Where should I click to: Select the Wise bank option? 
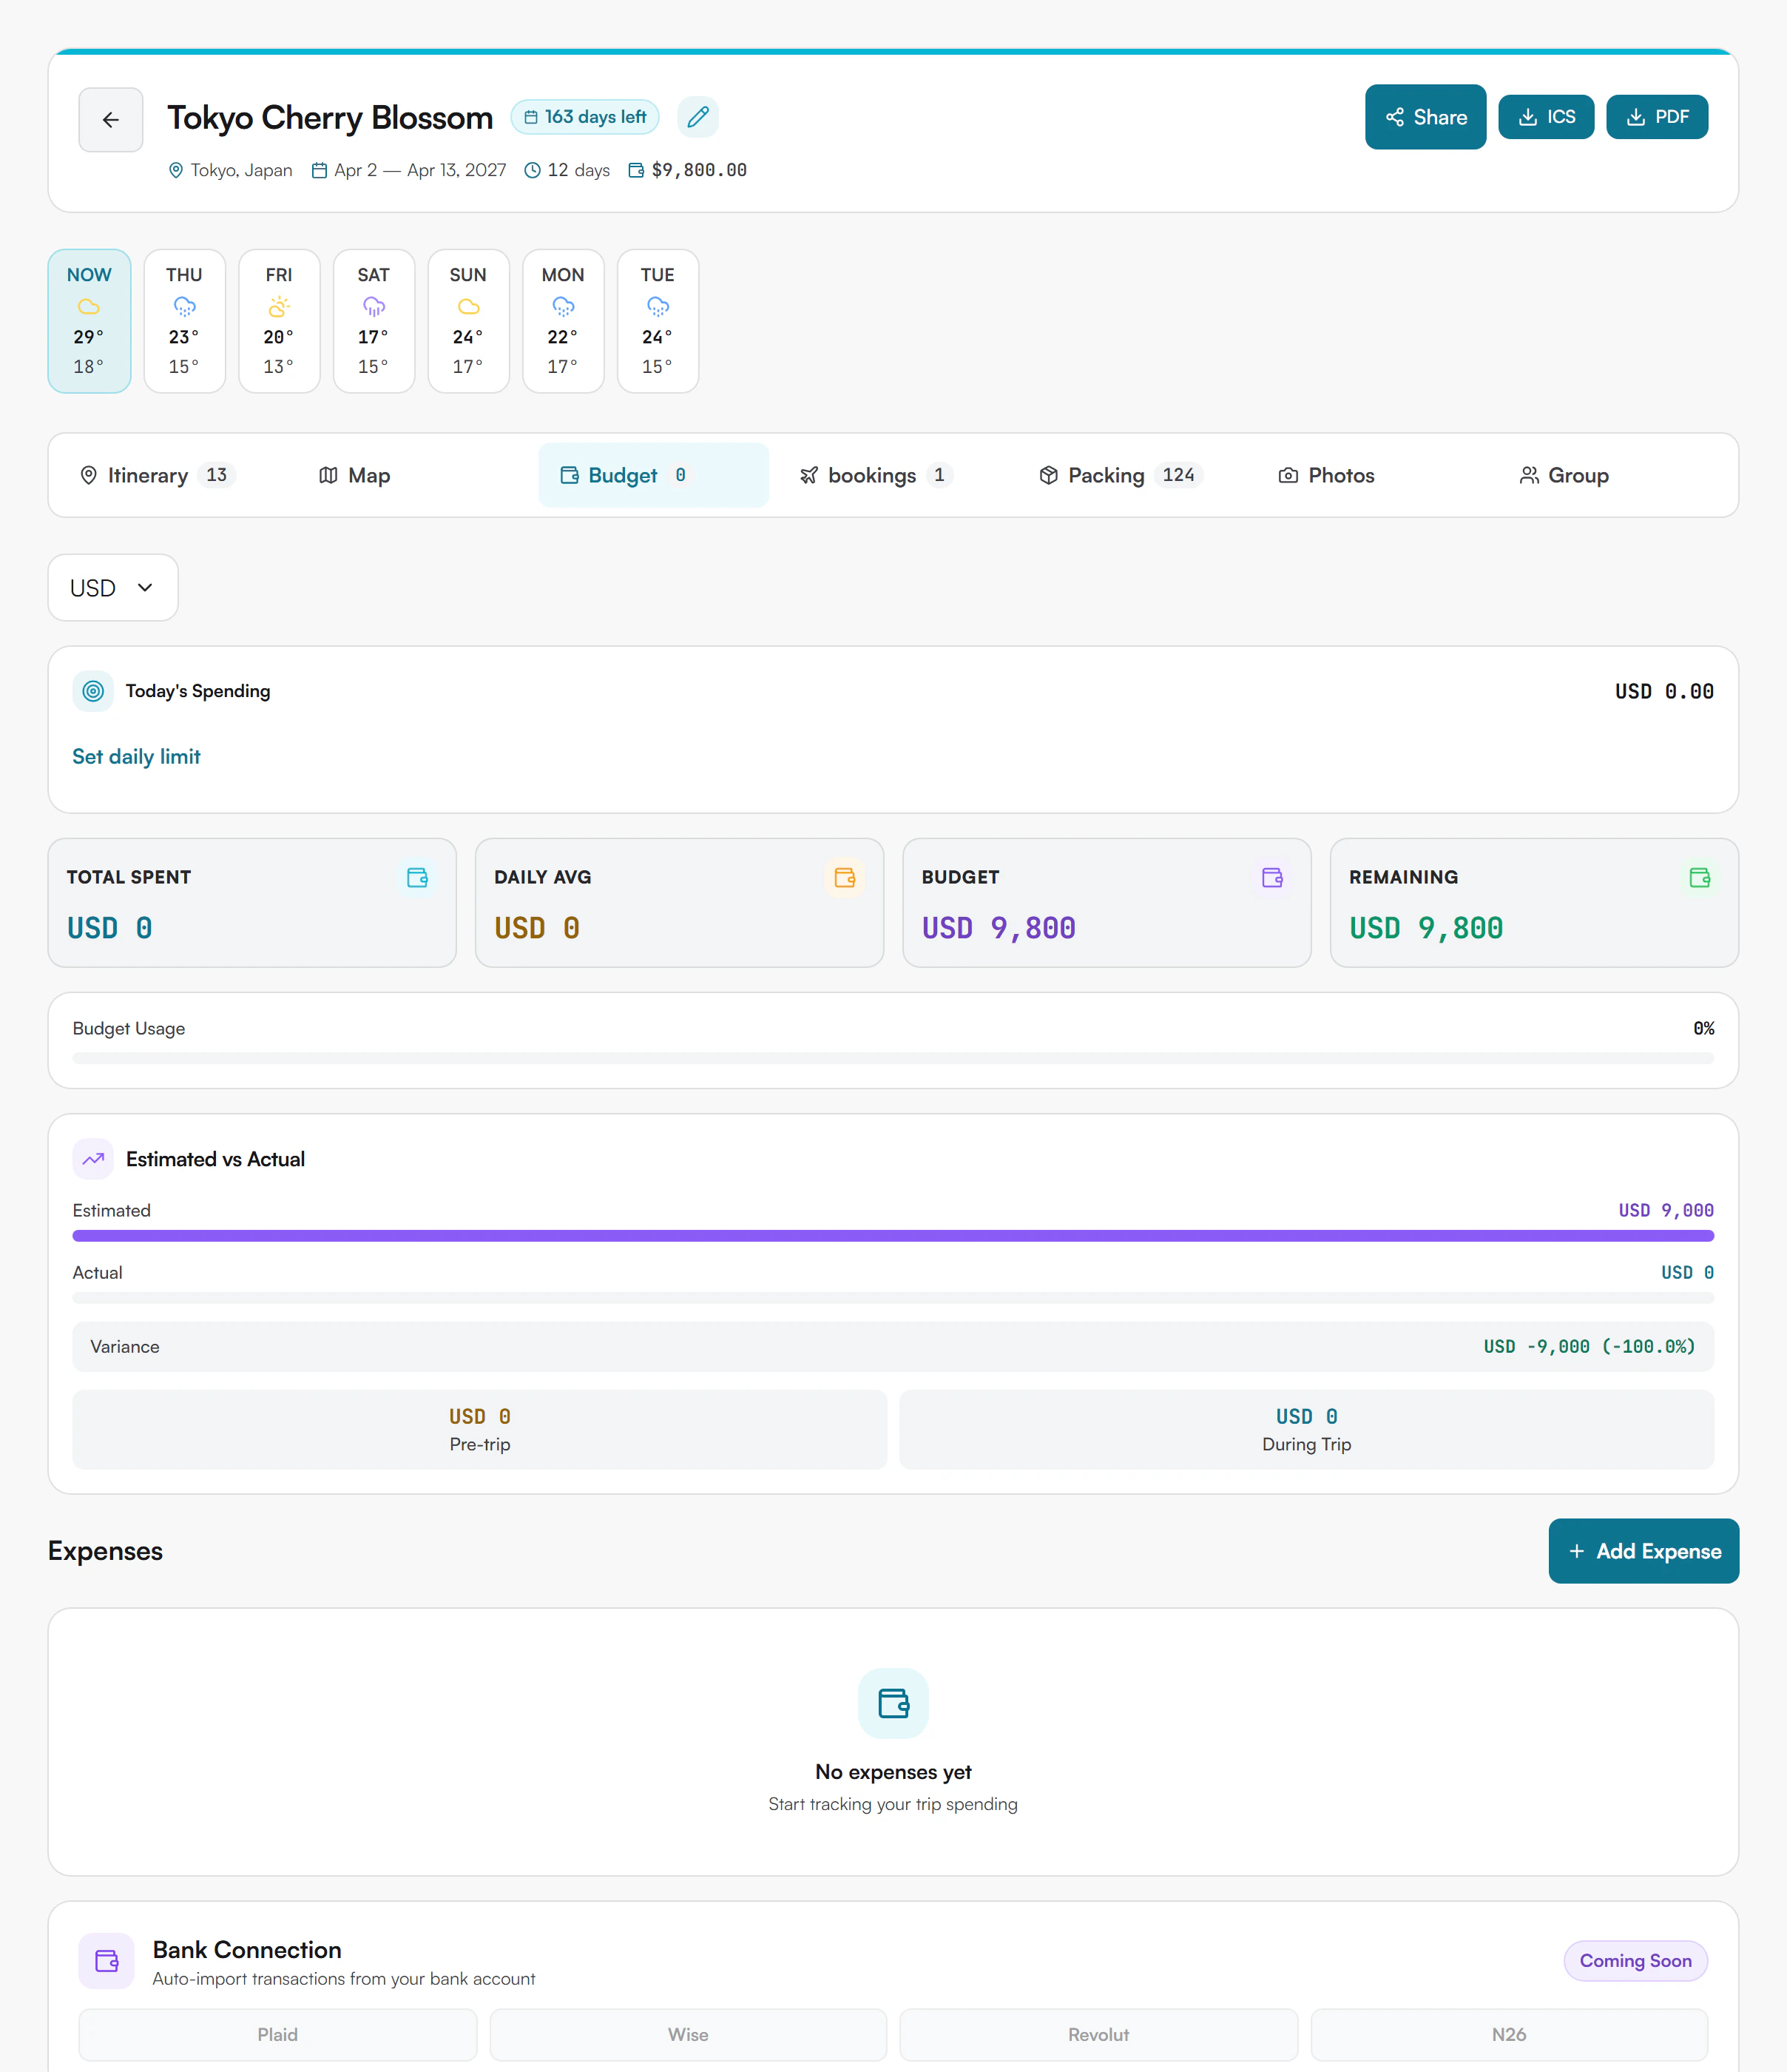pyautogui.click(x=688, y=2034)
